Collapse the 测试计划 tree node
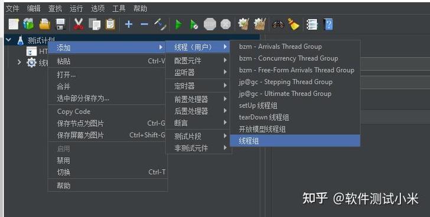This screenshot has height=217, width=430. (x=9, y=40)
